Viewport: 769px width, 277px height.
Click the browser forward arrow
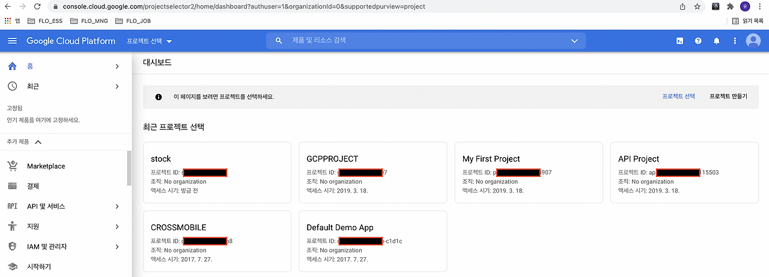[x=23, y=7]
